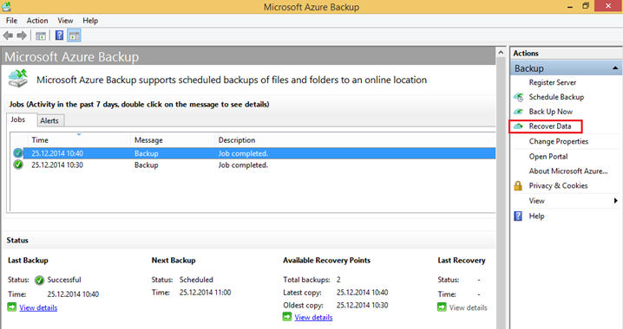Click the scrollbar up arrow in main pane

501,52
